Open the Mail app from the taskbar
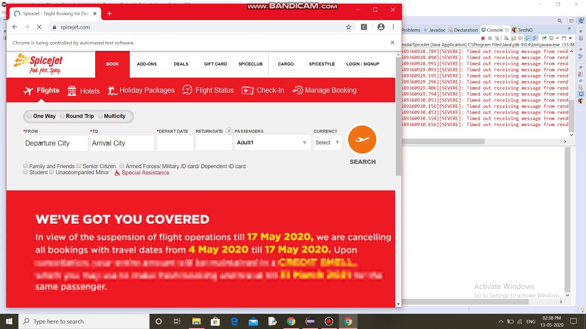 [253, 322]
